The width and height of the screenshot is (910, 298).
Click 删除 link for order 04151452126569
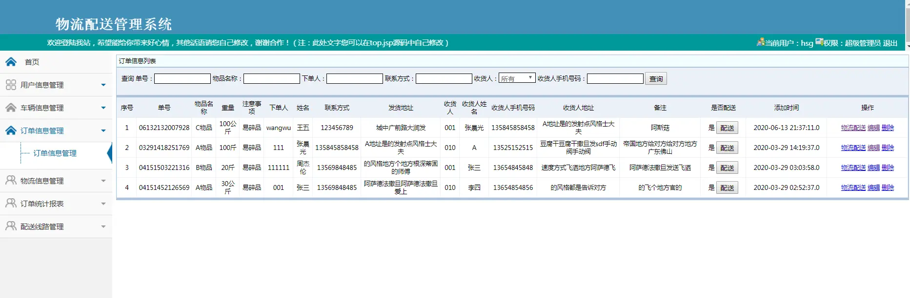(x=888, y=187)
